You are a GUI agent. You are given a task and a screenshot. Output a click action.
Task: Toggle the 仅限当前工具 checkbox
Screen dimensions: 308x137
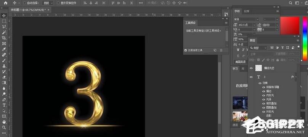pos(186,50)
